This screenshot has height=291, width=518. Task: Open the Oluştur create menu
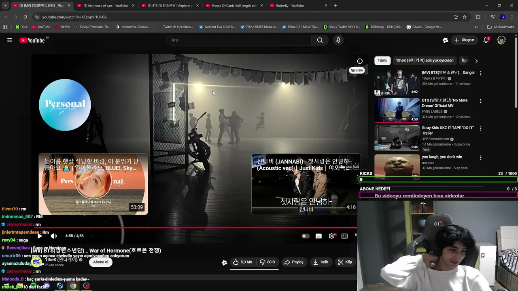click(x=464, y=40)
